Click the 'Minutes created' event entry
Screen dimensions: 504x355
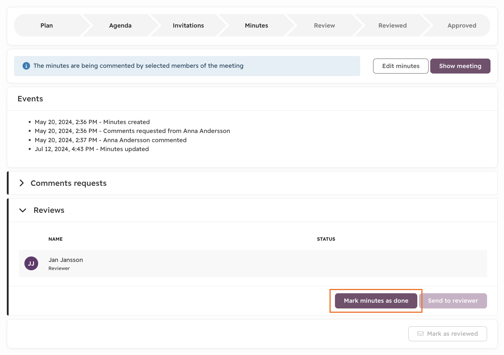(x=92, y=122)
